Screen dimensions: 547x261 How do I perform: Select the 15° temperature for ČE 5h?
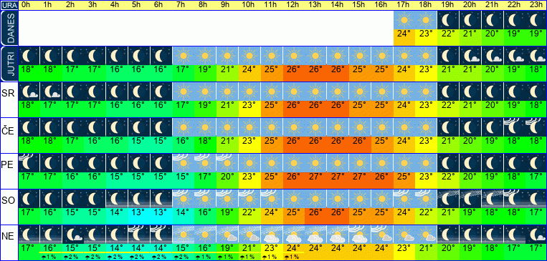coord(139,141)
